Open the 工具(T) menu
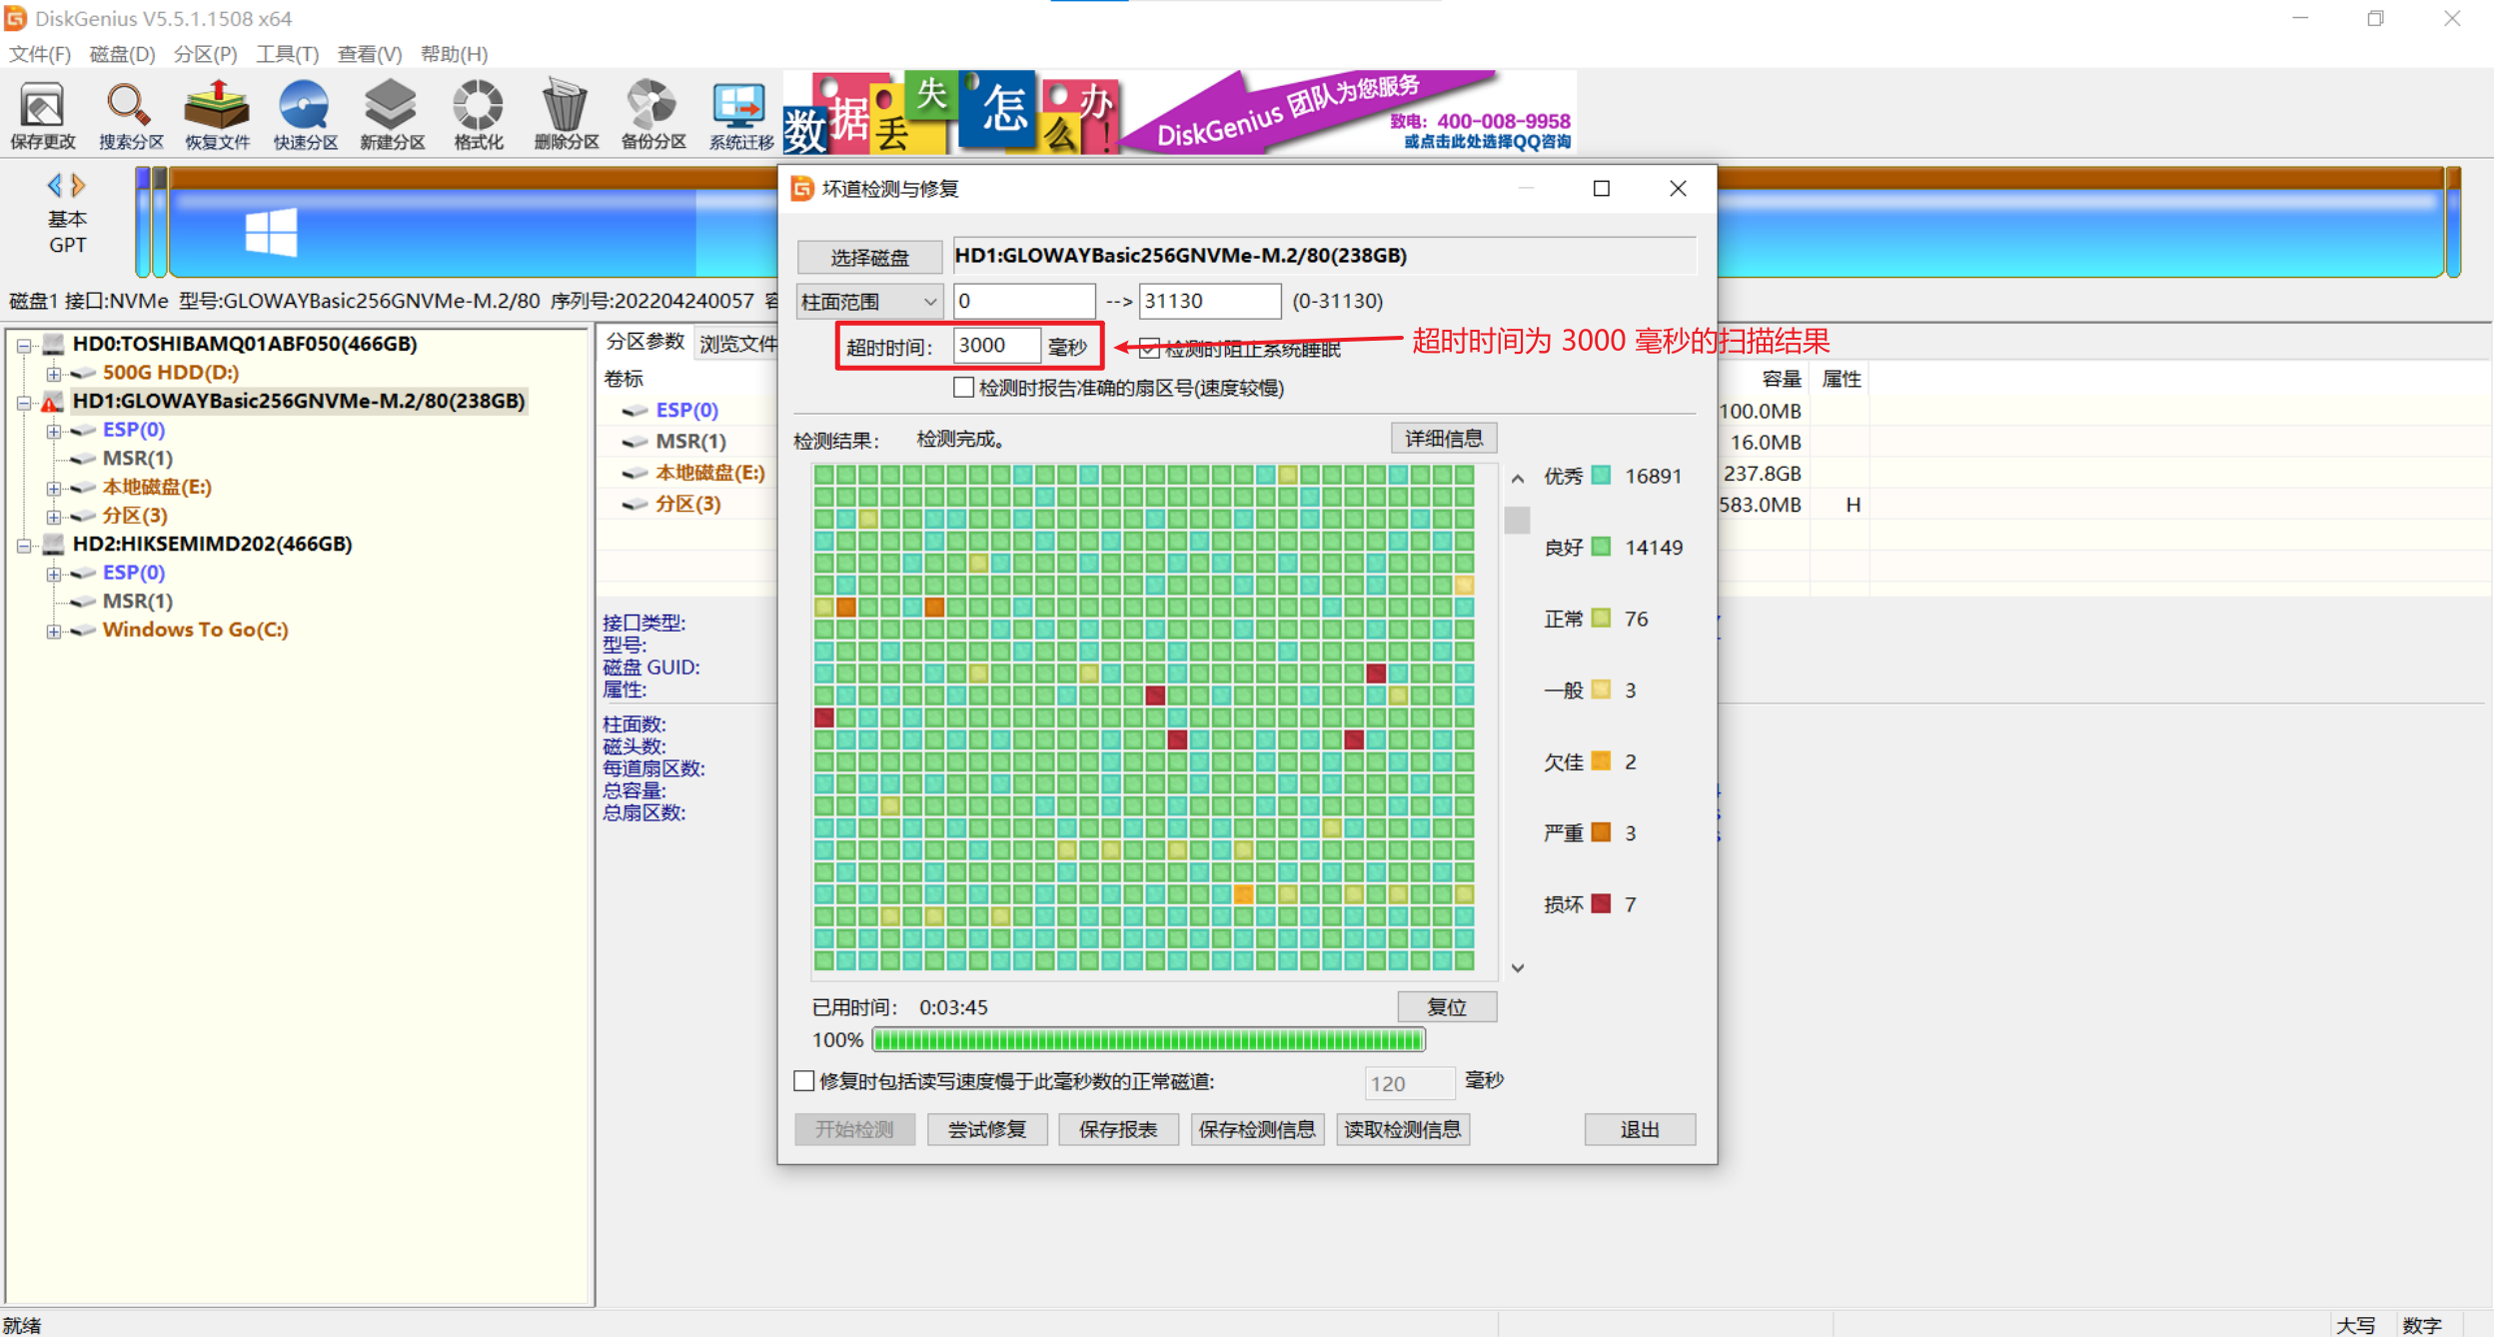The image size is (2494, 1337). pyautogui.click(x=286, y=54)
